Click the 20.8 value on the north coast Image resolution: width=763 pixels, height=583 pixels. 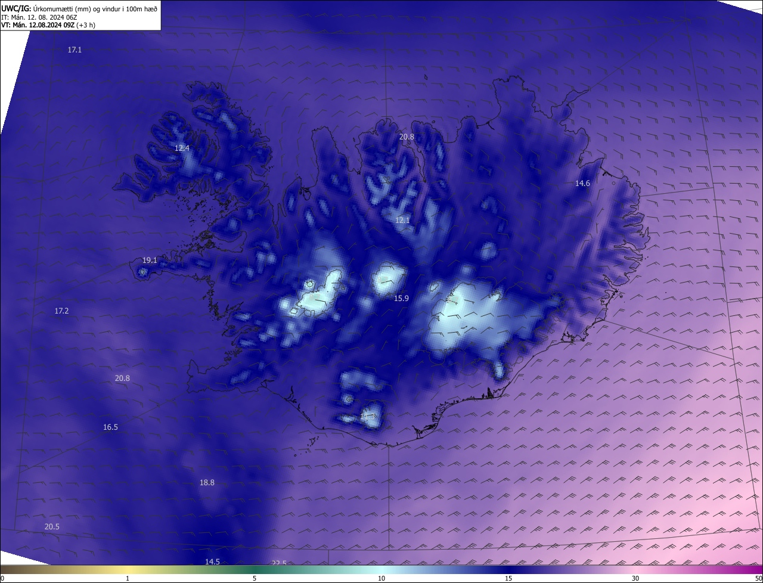pyautogui.click(x=407, y=137)
